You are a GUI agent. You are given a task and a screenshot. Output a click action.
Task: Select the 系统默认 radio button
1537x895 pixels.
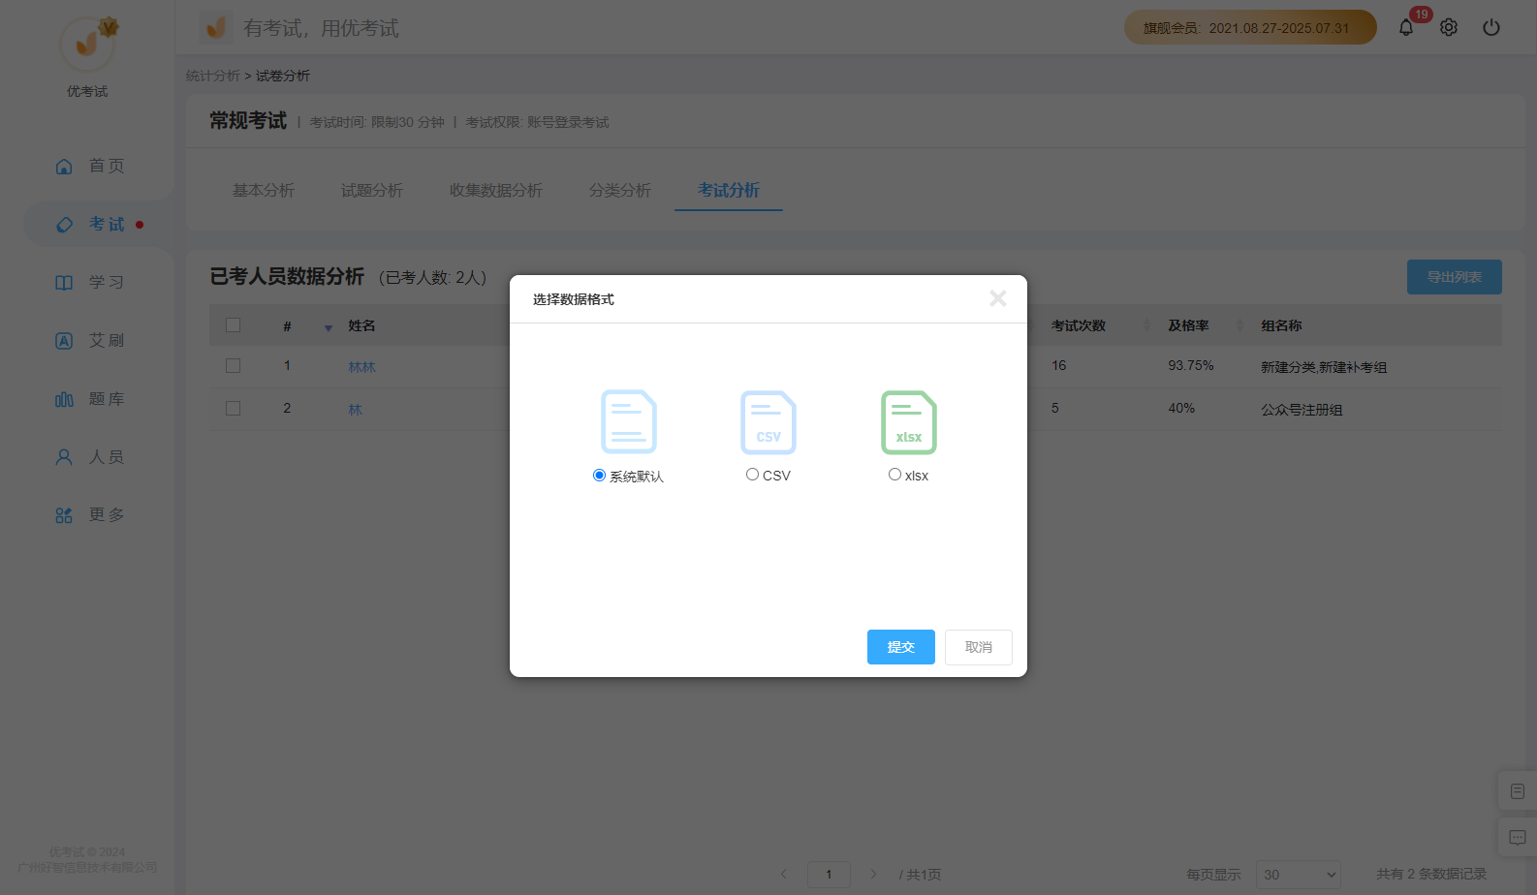coord(599,475)
